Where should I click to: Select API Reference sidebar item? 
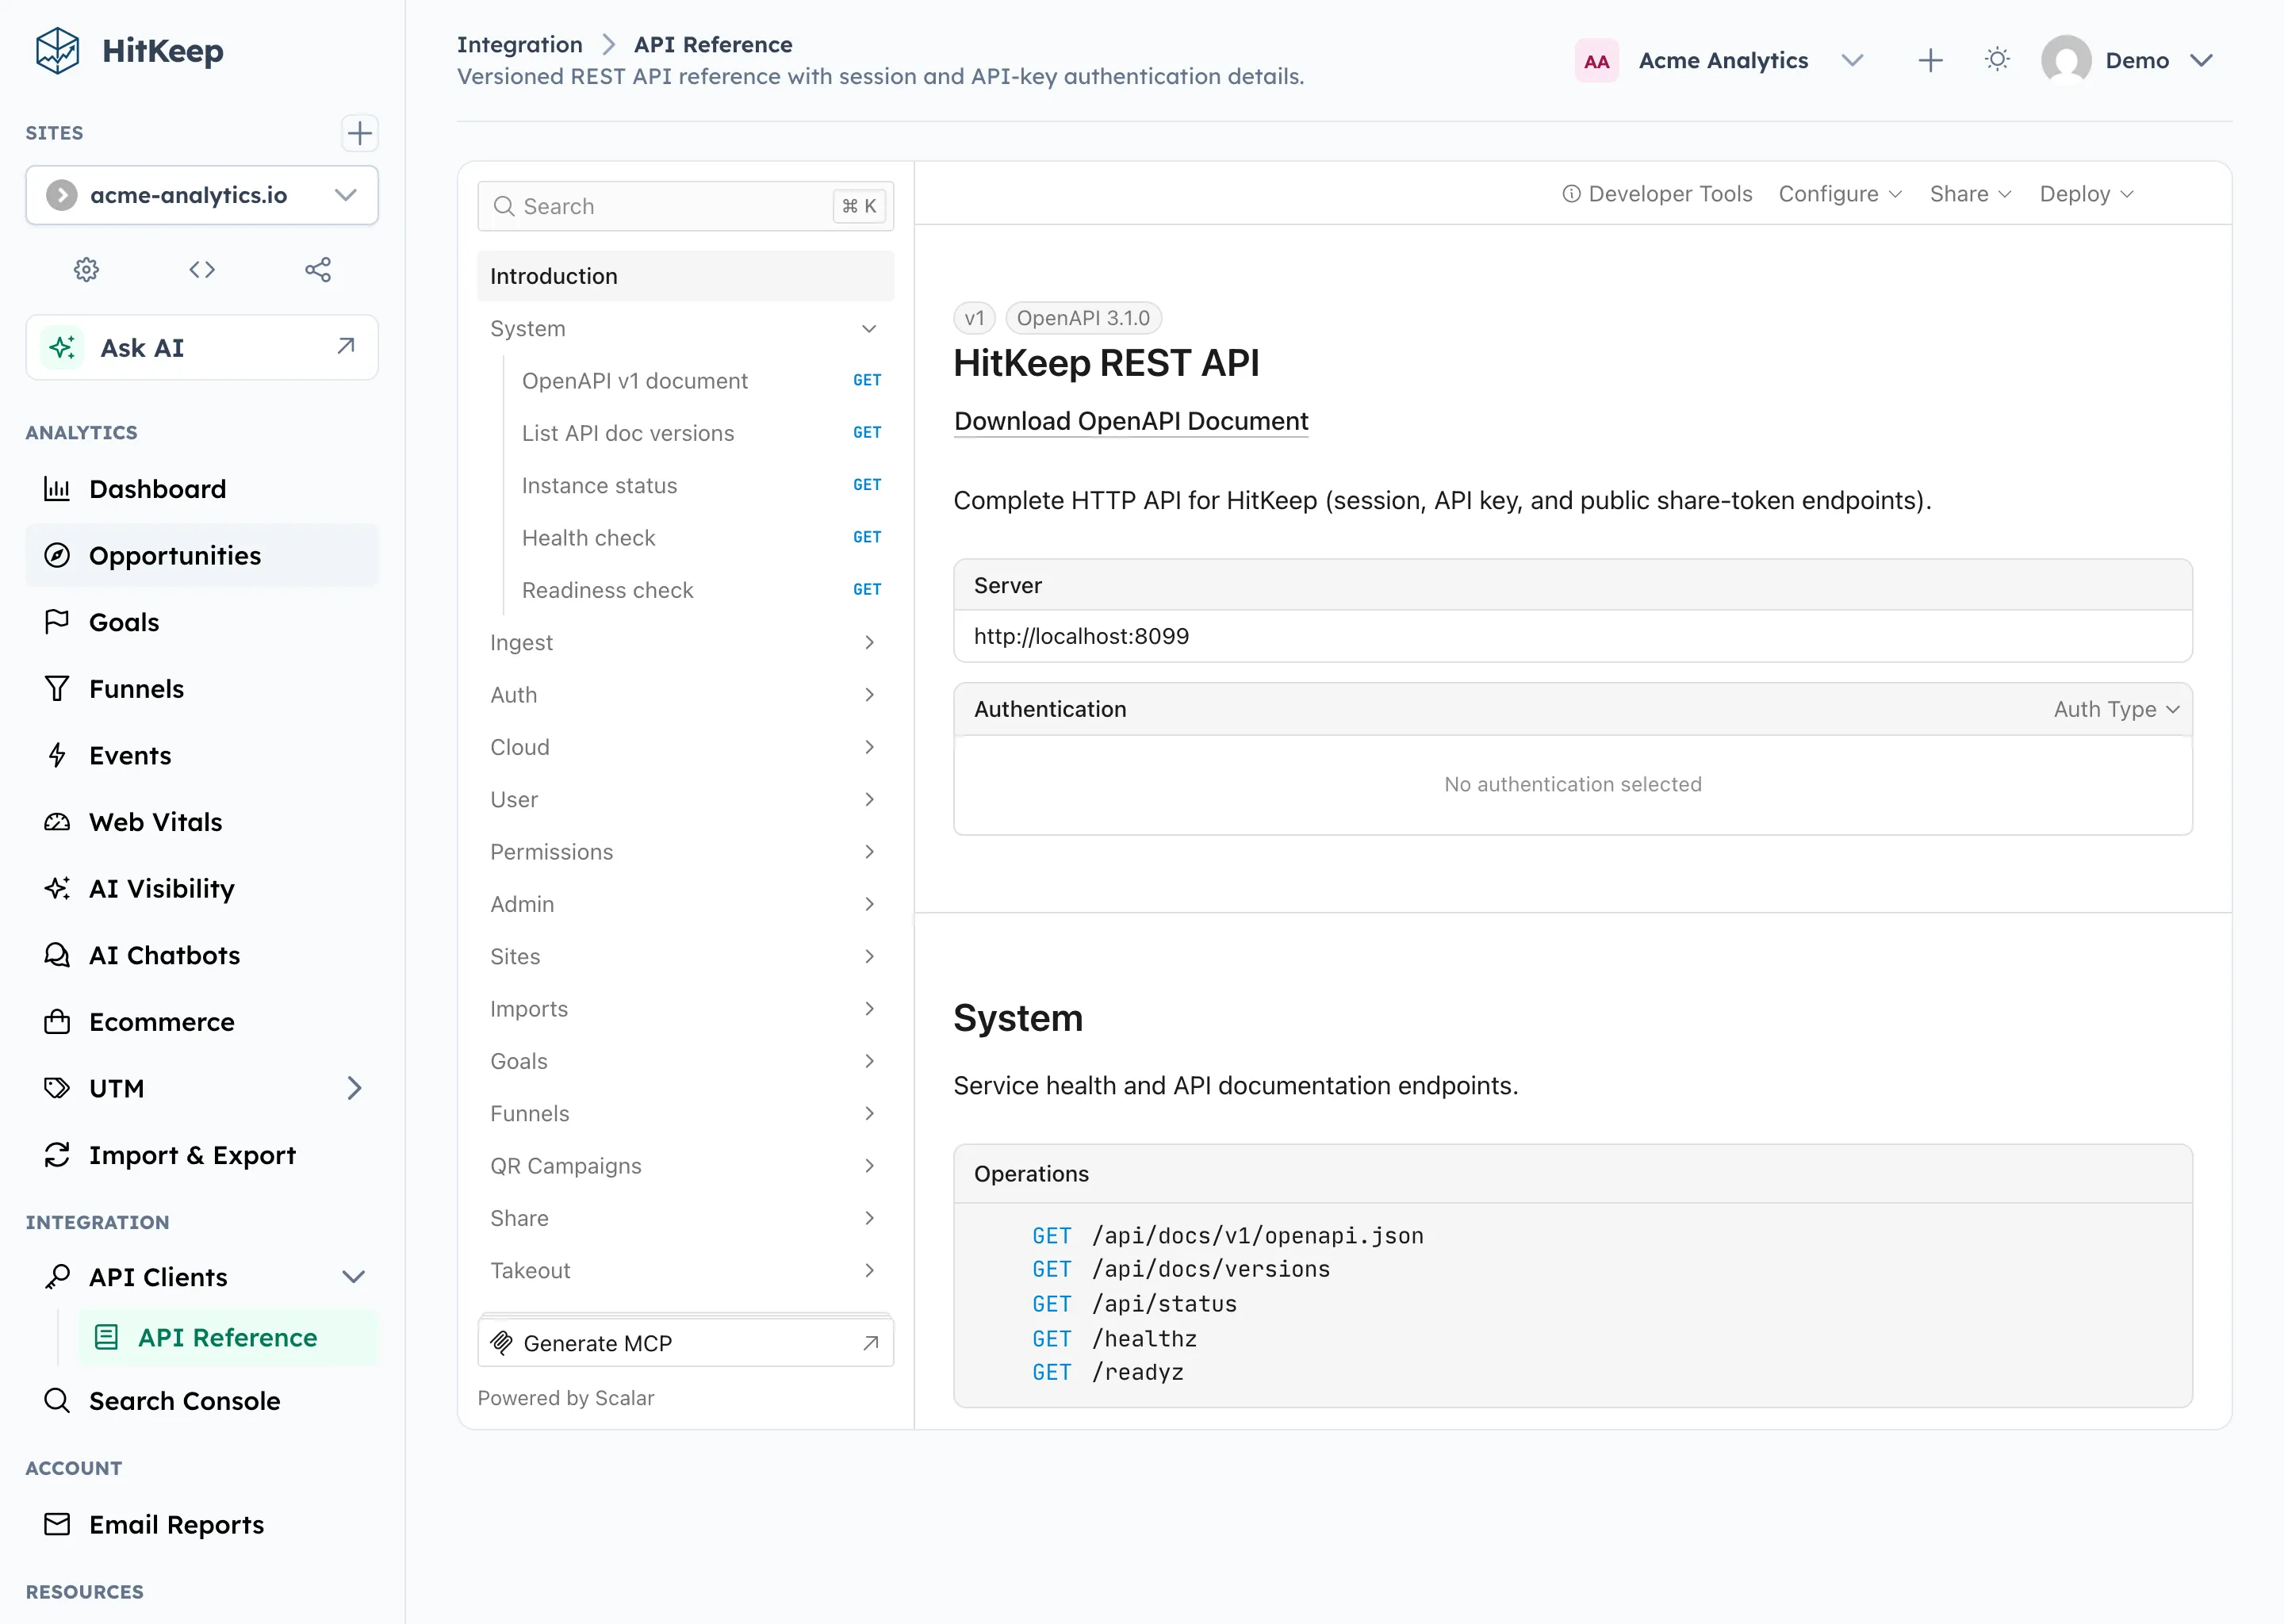(228, 1337)
